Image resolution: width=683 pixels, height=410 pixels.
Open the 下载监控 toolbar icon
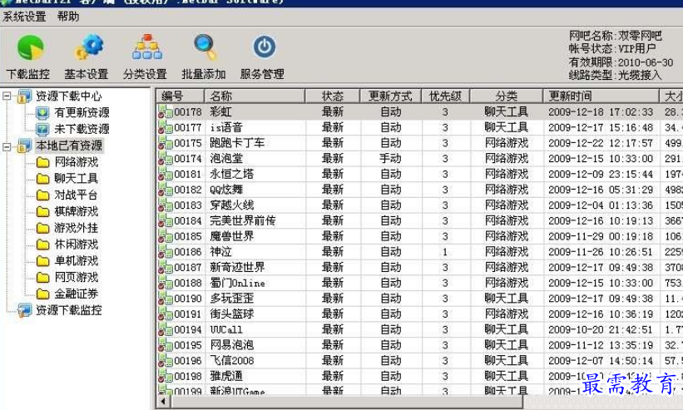click(x=30, y=48)
